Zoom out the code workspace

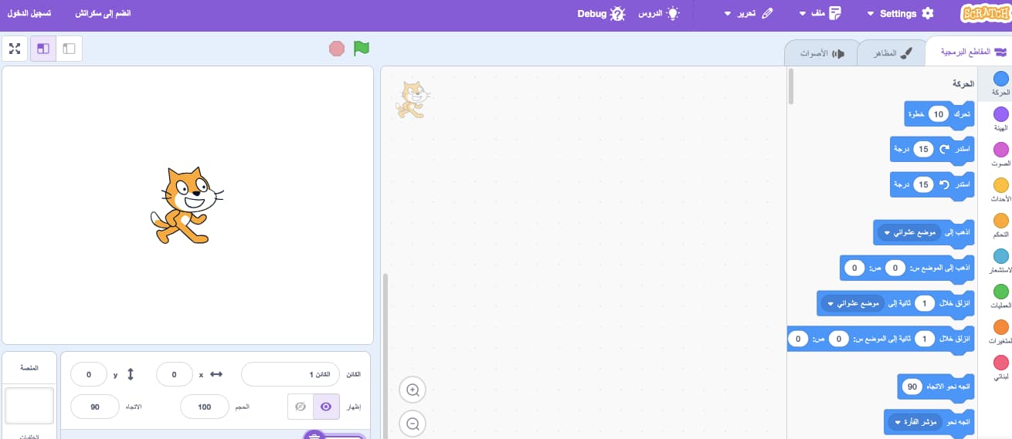[x=413, y=424]
